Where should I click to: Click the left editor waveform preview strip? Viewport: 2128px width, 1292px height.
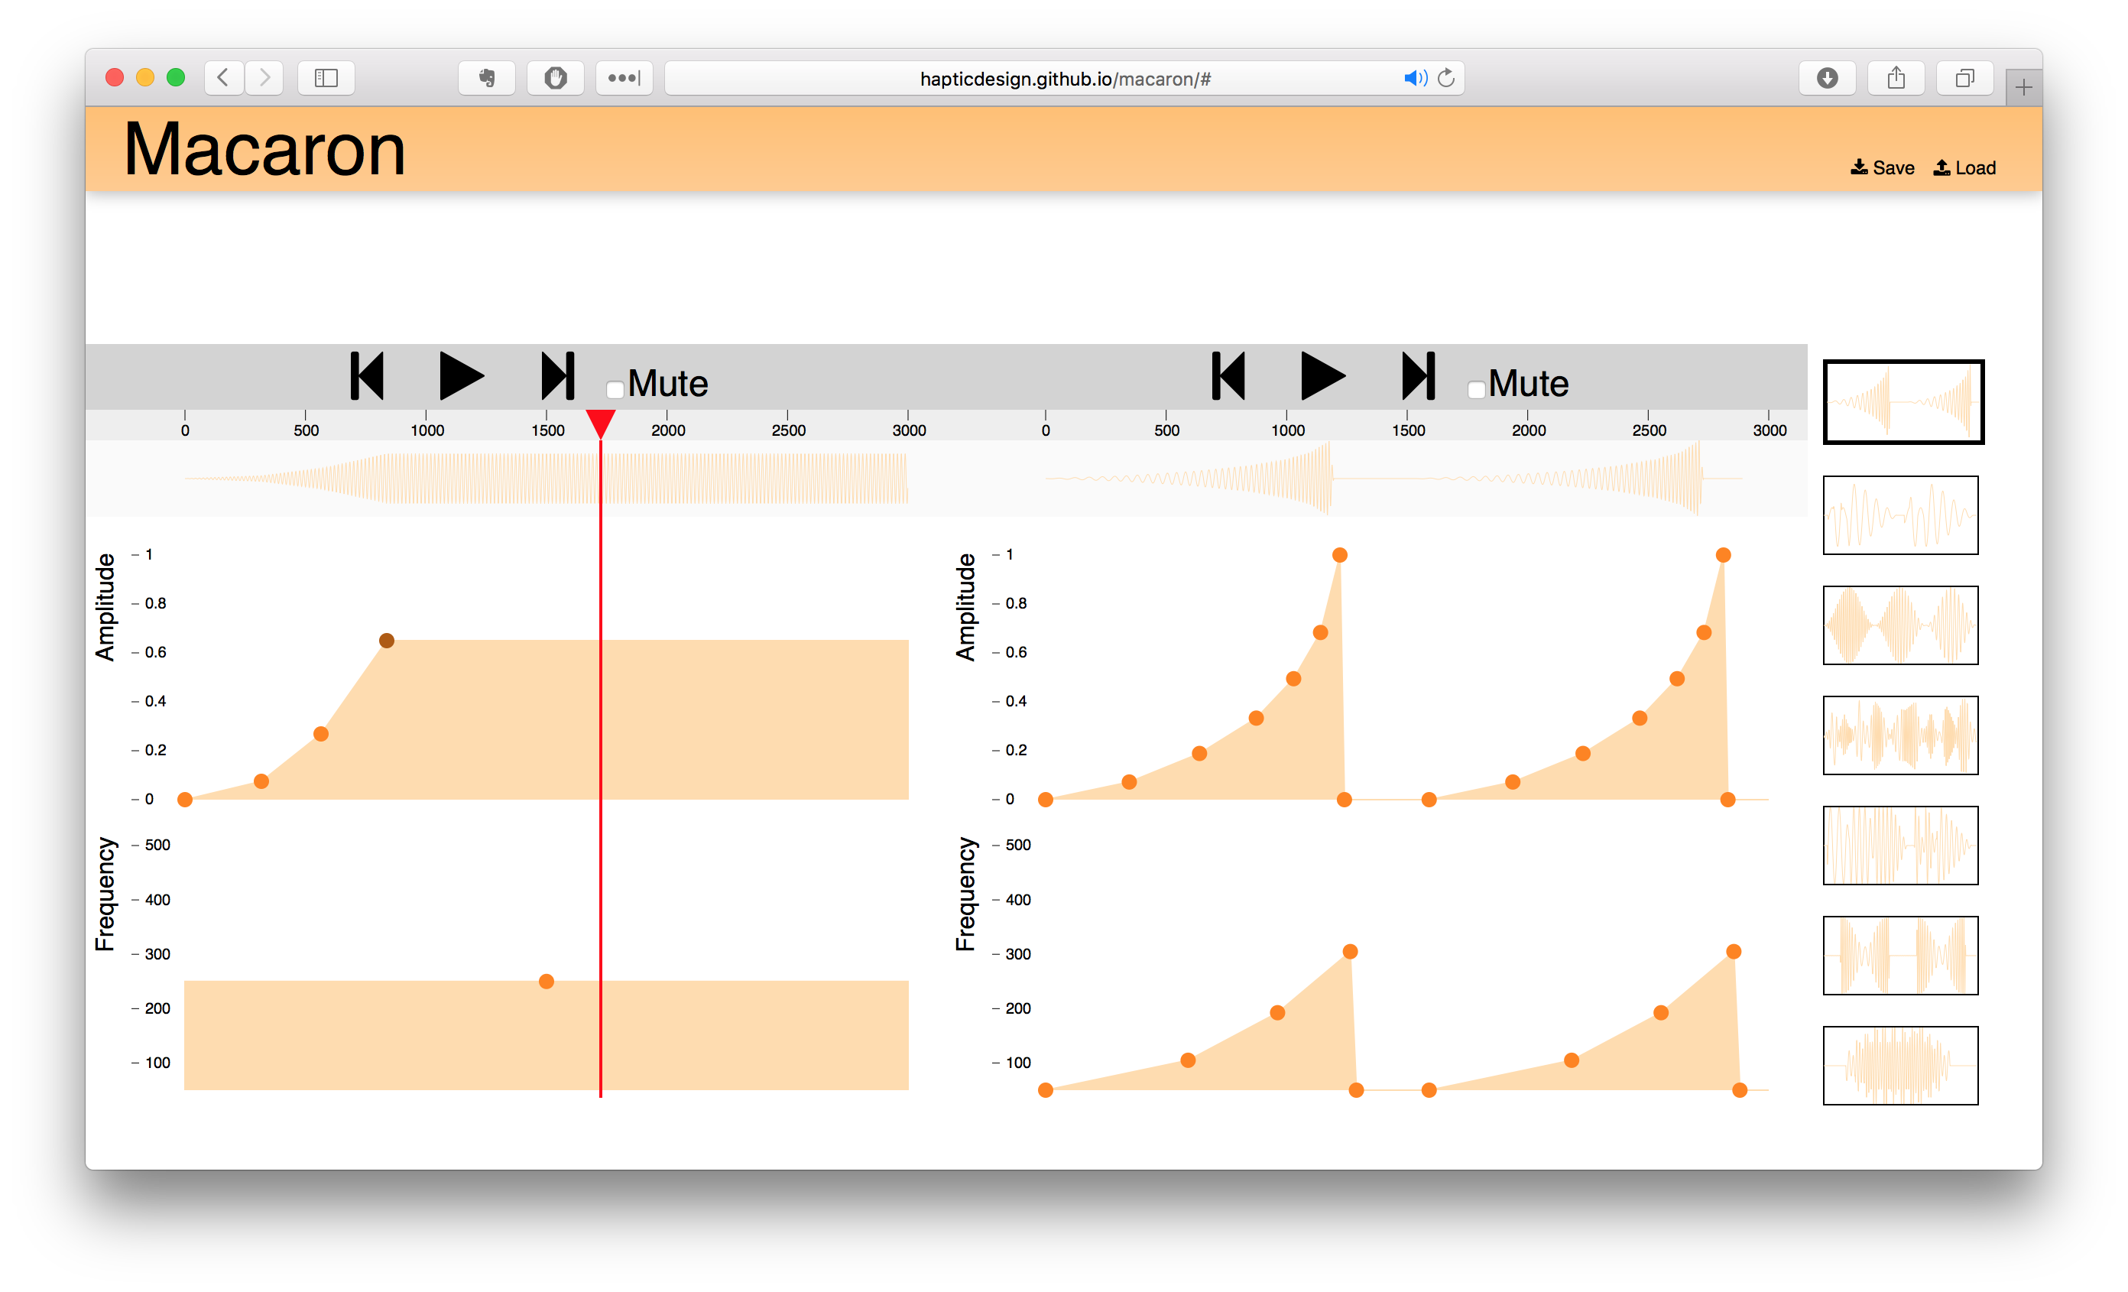[x=546, y=479]
